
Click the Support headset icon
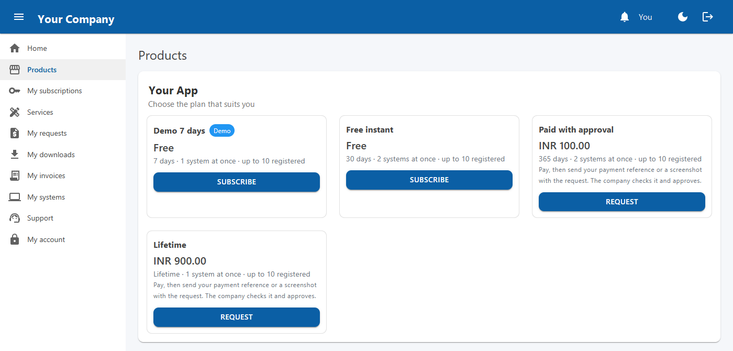coord(15,218)
